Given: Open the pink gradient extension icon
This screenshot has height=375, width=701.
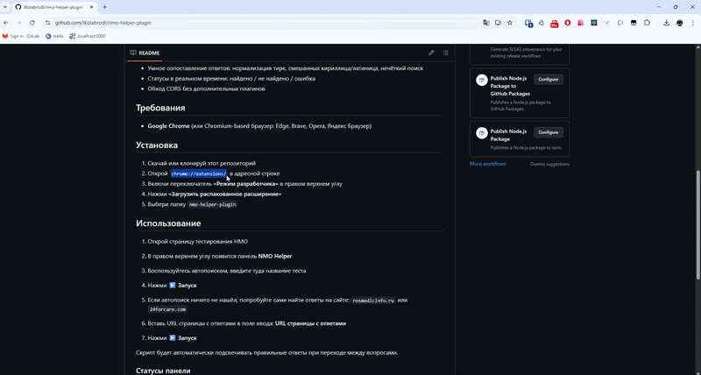Looking at the screenshot, I should click(x=581, y=23).
